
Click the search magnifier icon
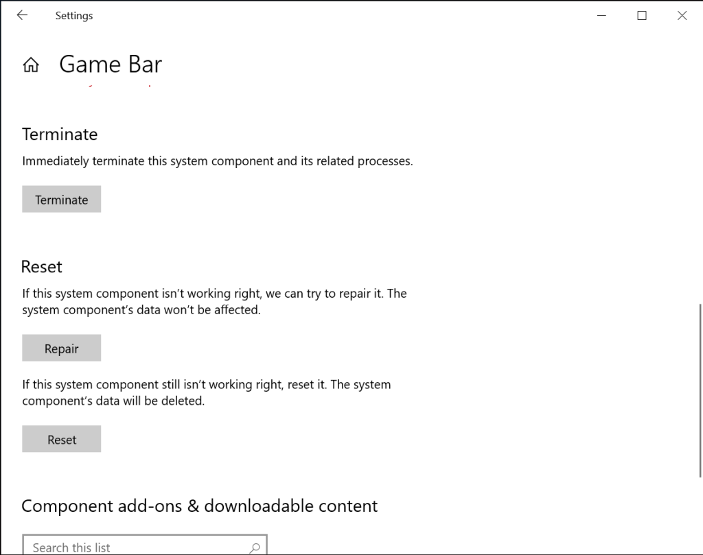(255, 547)
